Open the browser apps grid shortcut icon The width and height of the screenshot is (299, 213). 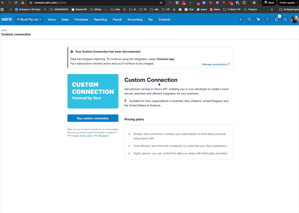[2, 9]
